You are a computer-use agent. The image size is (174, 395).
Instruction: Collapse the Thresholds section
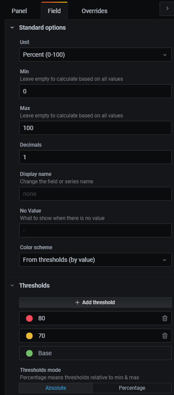click(12, 285)
